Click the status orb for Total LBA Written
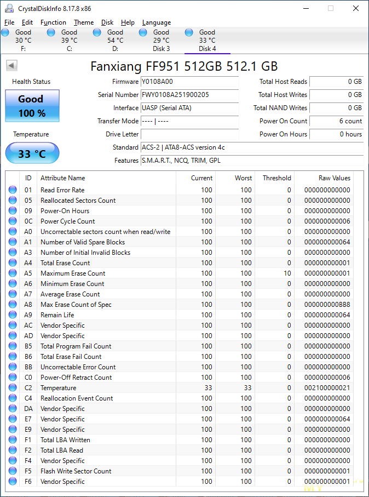This screenshot has height=497, width=369. 13,440
